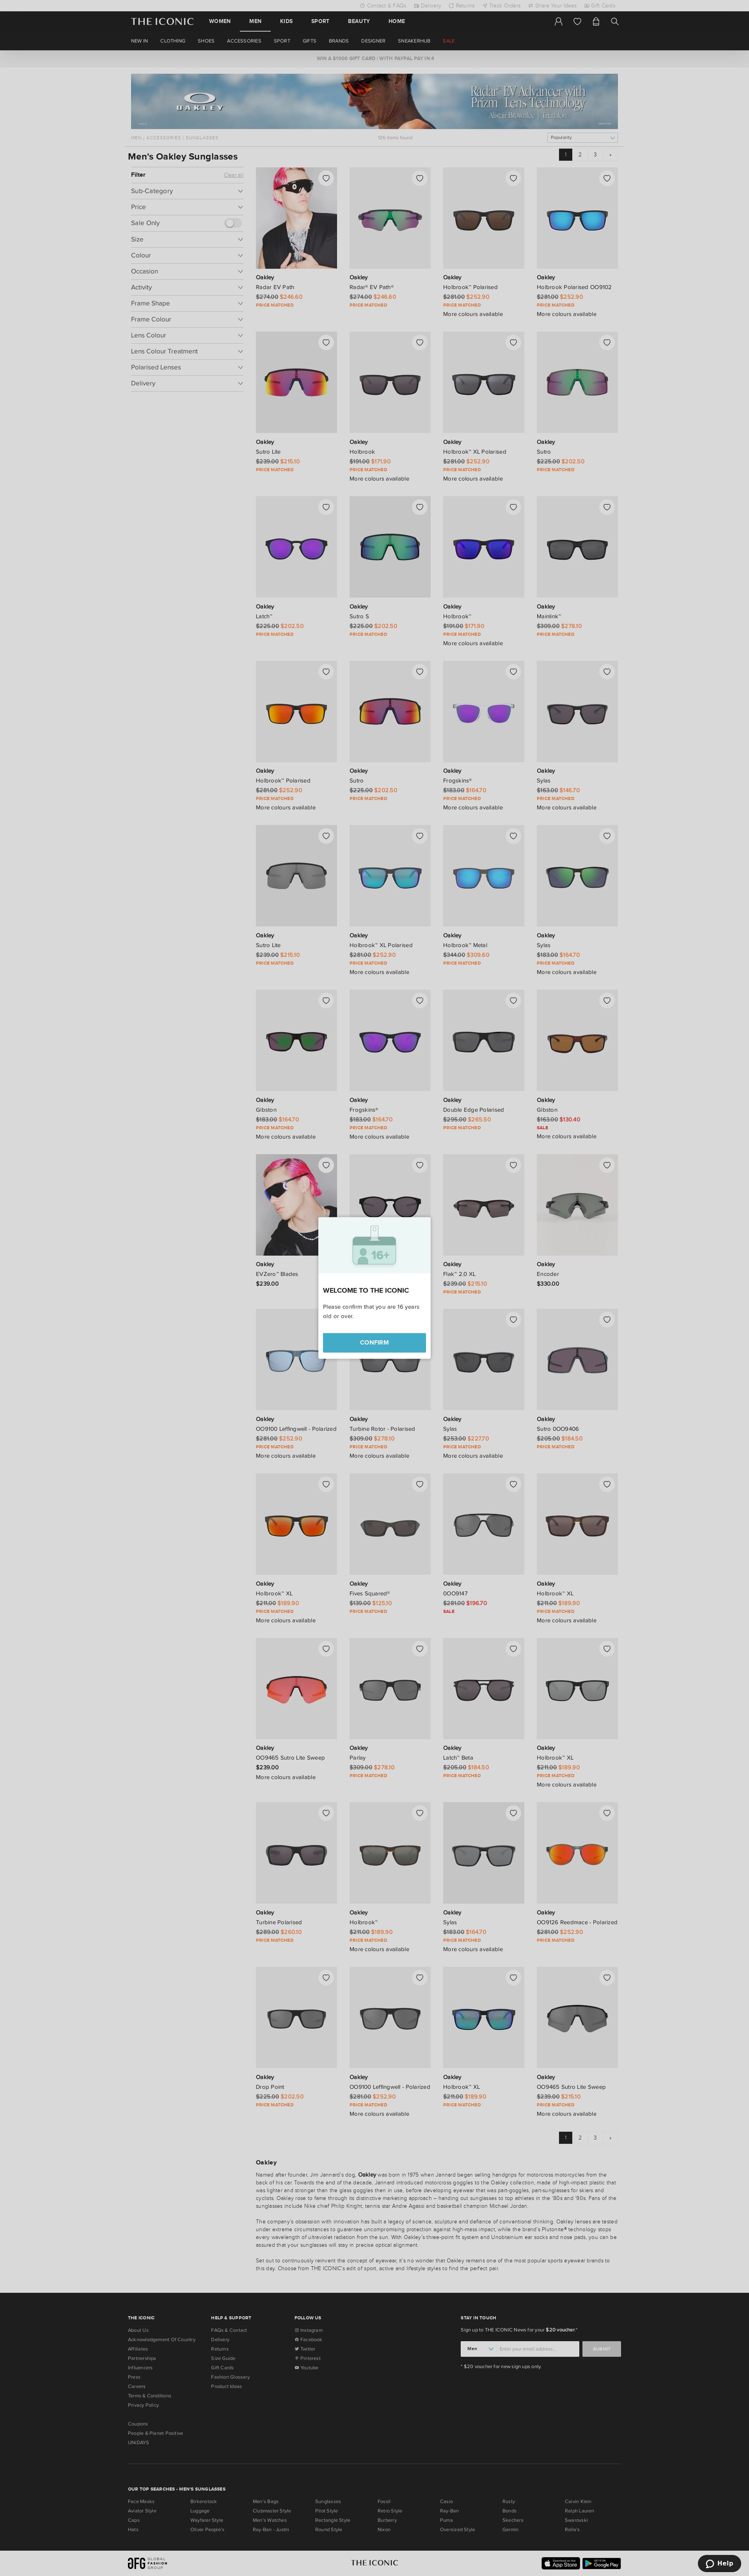
Task: Wishlist the Double Edge Polarised sunglasses
Action: [x=513, y=1000]
